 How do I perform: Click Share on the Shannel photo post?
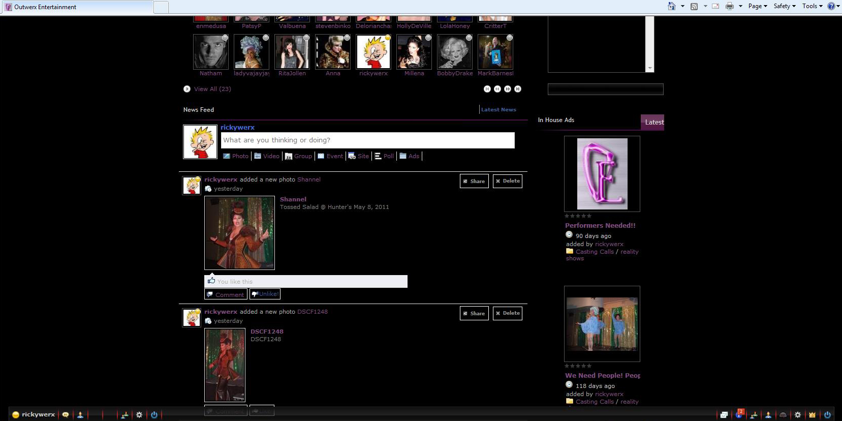(x=474, y=181)
